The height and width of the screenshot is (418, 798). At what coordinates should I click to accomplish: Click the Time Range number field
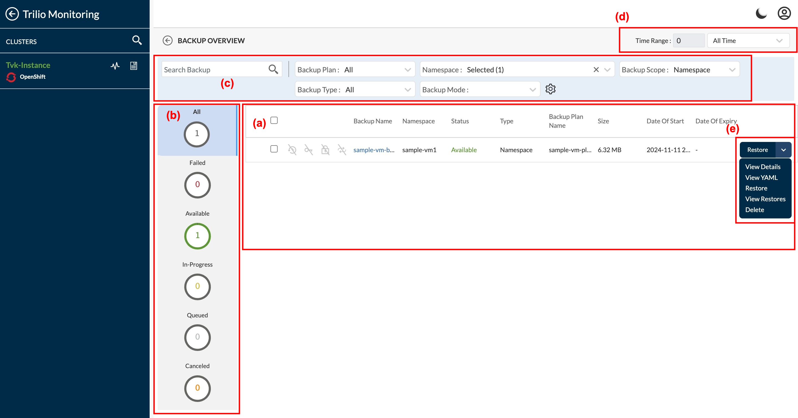click(x=689, y=40)
